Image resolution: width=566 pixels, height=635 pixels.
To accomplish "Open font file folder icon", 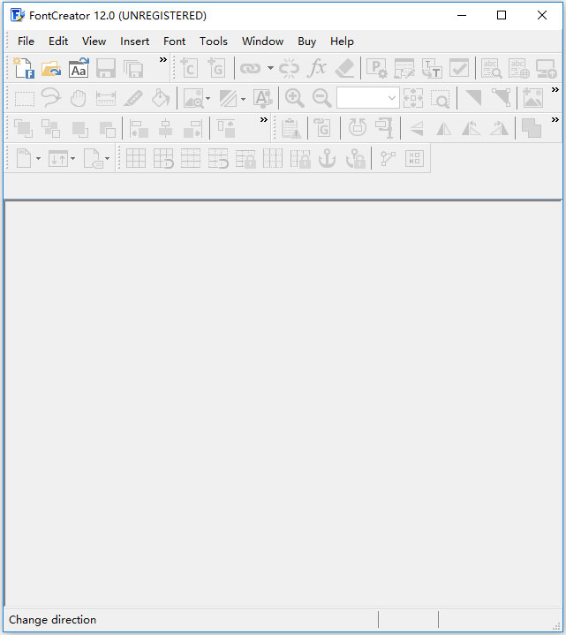I will (x=51, y=68).
